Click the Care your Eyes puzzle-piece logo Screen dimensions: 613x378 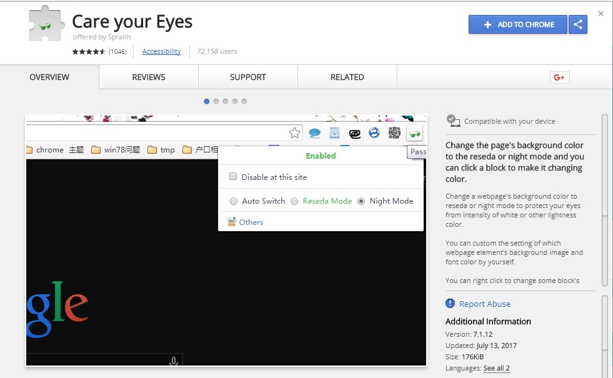point(46,24)
